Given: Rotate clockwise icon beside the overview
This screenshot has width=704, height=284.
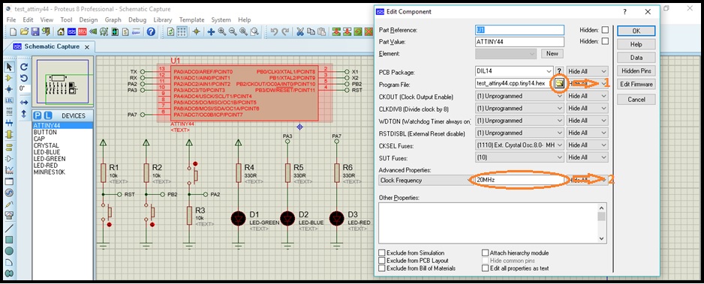Looking at the screenshot, I should pos(24,67).
